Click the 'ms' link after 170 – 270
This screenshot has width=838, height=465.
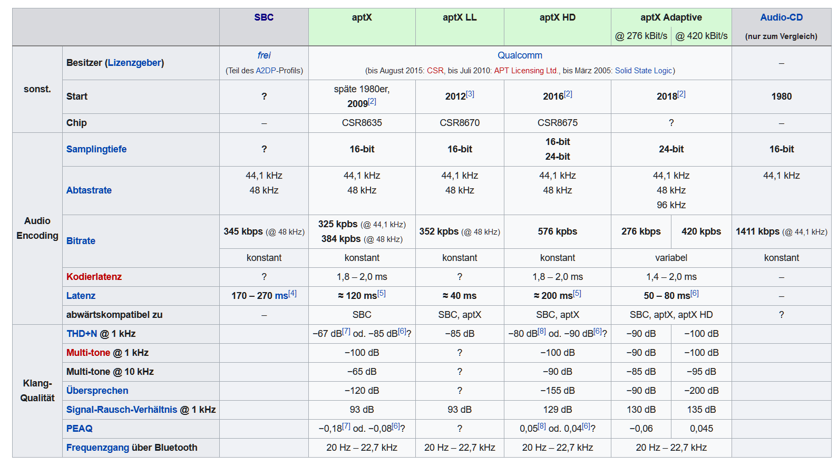coord(281,296)
